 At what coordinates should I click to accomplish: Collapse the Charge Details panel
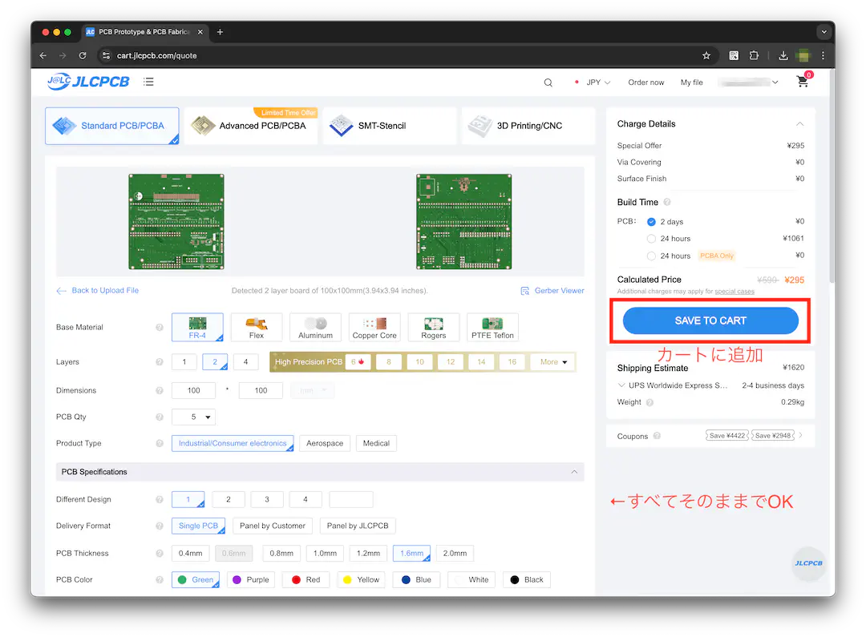click(x=799, y=124)
